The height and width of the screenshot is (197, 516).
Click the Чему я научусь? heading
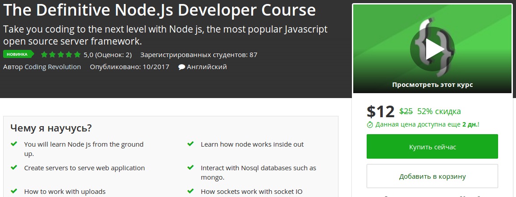coord(51,128)
